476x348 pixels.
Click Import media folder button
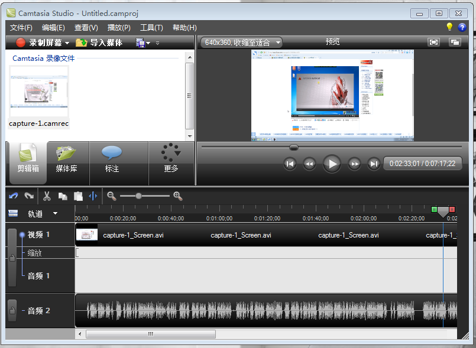[x=99, y=43]
